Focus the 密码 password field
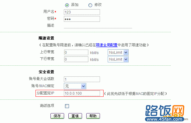The height and width of the screenshot is (123, 191). tap(82, 19)
